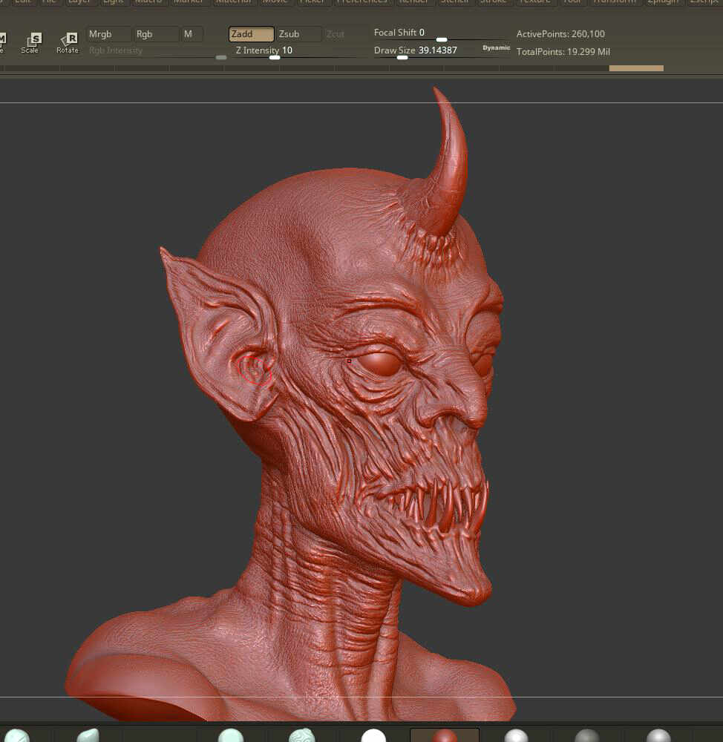The width and height of the screenshot is (723, 742).
Task: Click the Rgb paint mode button
Action: click(x=154, y=33)
